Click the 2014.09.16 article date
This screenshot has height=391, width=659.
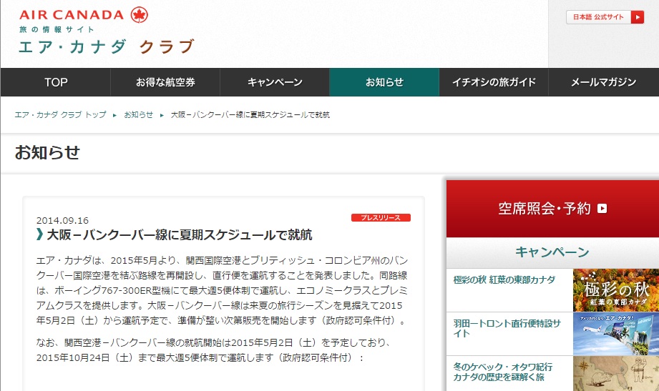[x=63, y=220]
